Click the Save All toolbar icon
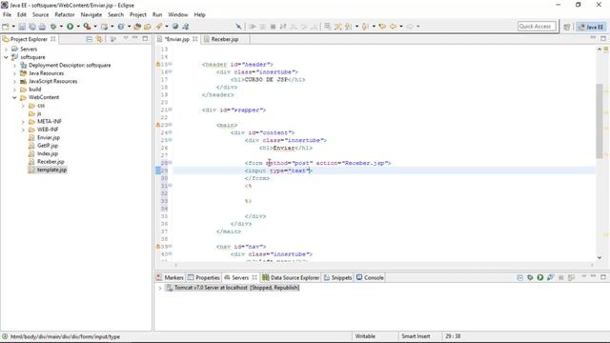The image size is (610, 343). (31, 27)
